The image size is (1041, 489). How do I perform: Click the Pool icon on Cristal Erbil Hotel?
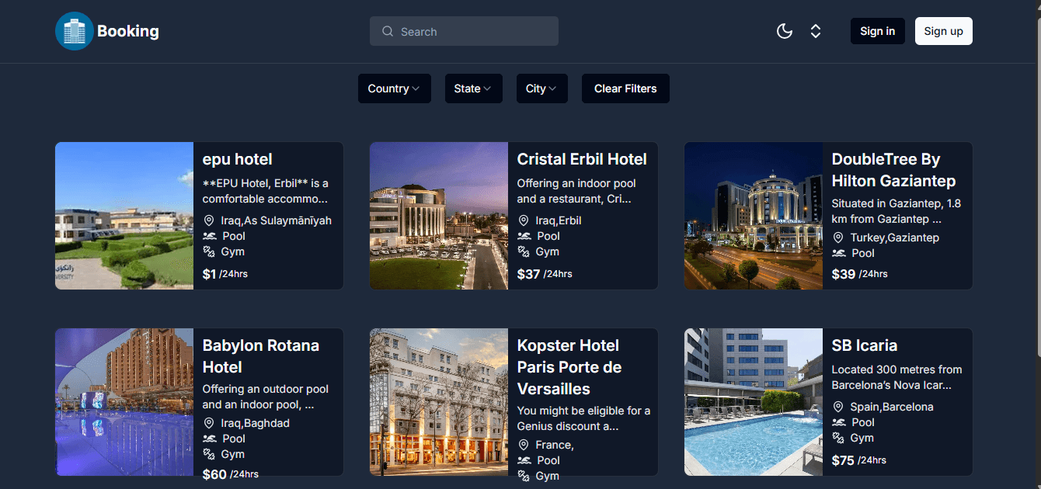pos(523,236)
